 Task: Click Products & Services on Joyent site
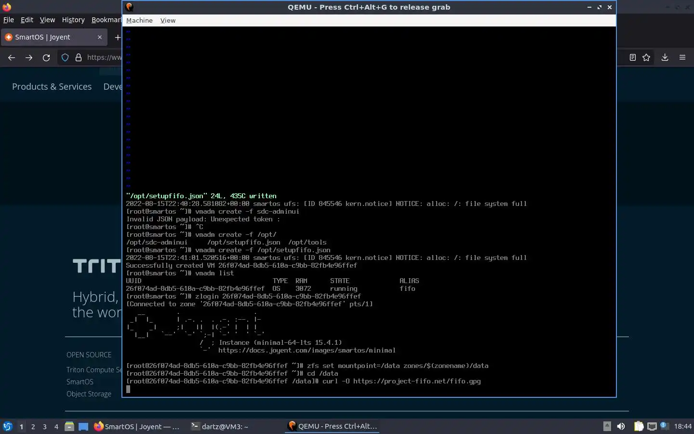(52, 86)
